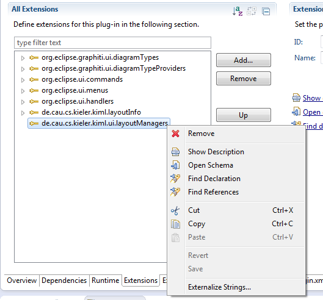Click the Show Description icon in context menu
Screen dimensions: 323x300
175,152
